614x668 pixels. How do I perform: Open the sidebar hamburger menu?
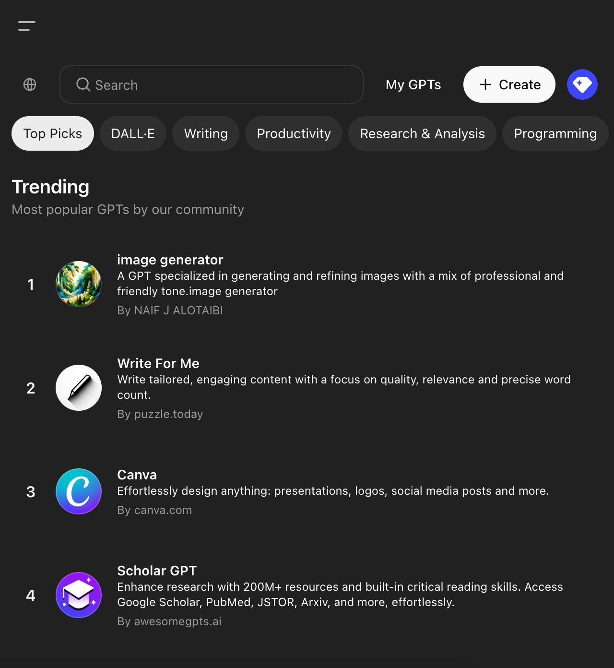click(27, 26)
